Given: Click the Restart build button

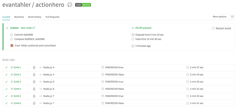Looking at the screenshot, I should point(221,28).
